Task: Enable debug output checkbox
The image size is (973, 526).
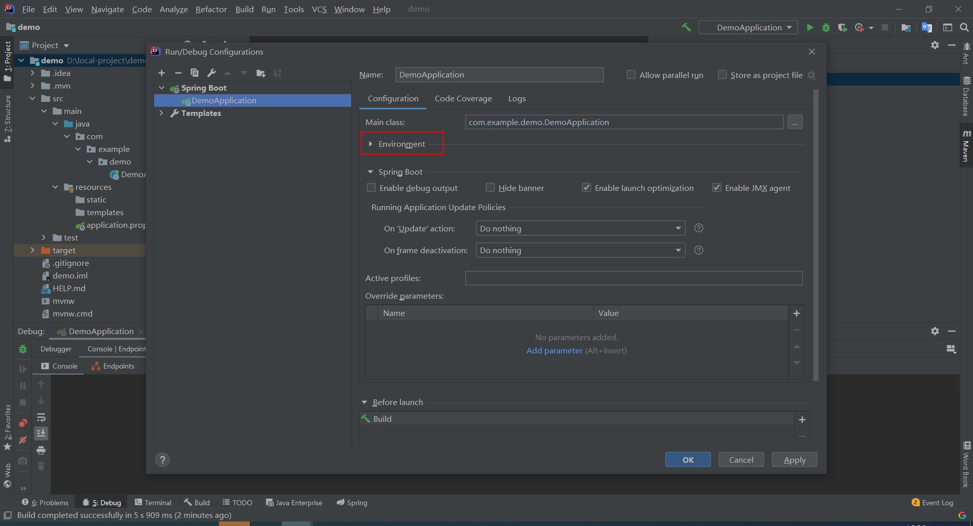Action: click(371, 188)
